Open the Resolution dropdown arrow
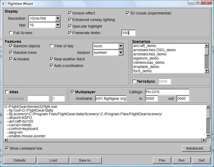The height and width of the screenshot is (167, 214). coord(58,18)
